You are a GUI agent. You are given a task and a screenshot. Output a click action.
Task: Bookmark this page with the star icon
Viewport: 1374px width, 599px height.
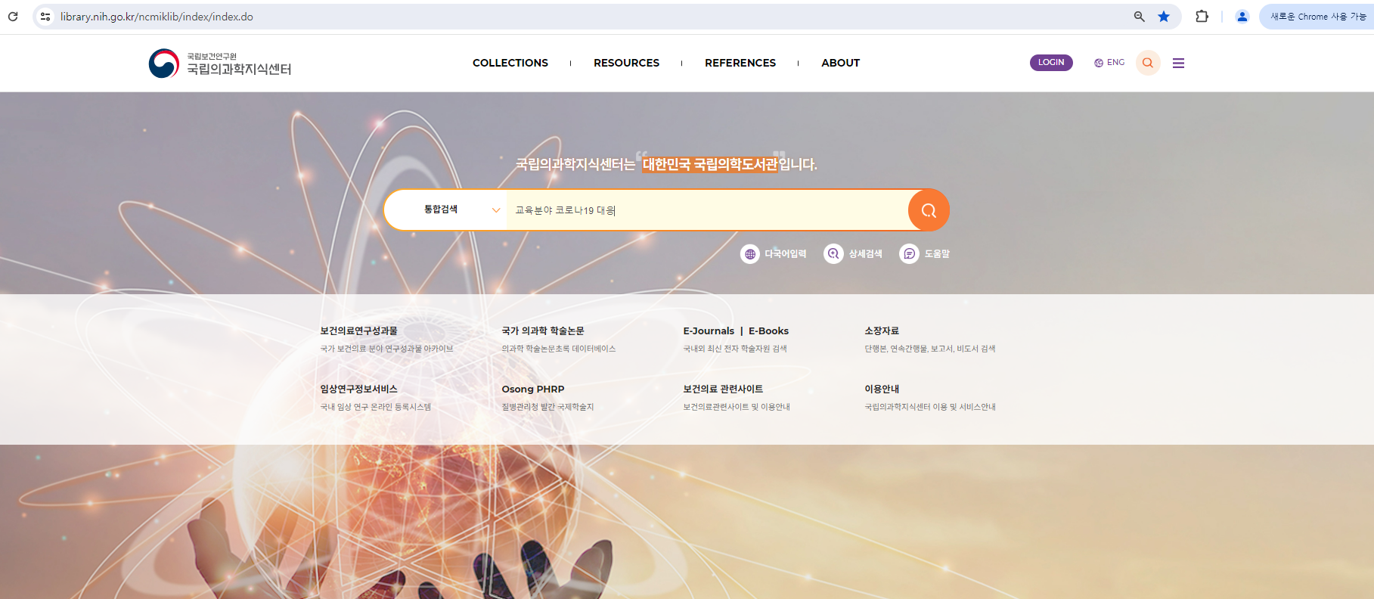pos(1164,16)
